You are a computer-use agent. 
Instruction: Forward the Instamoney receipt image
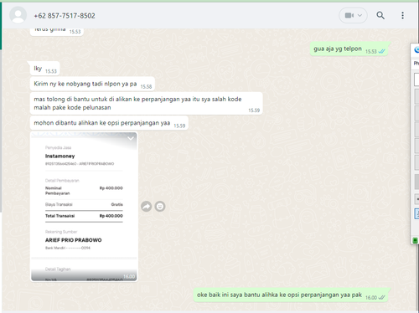click(146, 207)
